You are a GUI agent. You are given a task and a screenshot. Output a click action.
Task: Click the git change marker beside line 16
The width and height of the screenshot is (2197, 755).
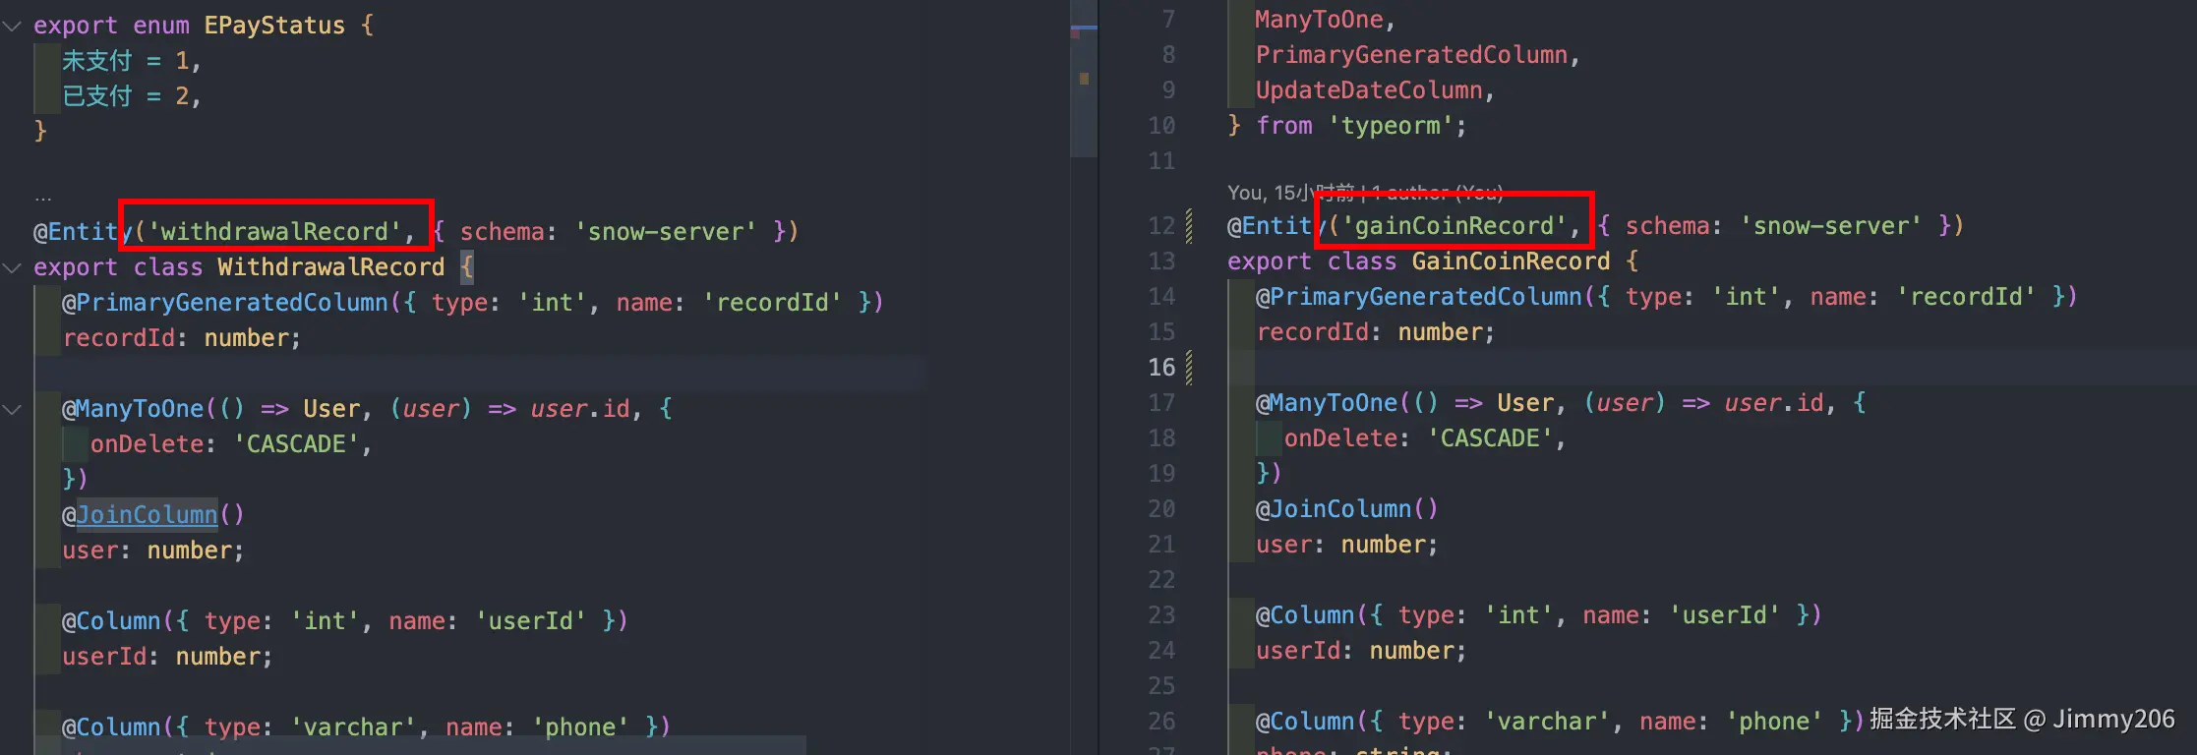coord(1190,368)
